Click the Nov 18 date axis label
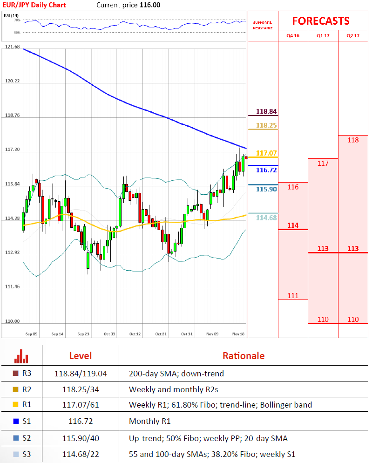The width and height of the screenshot is (372, 463). click(x=238, y=334)
